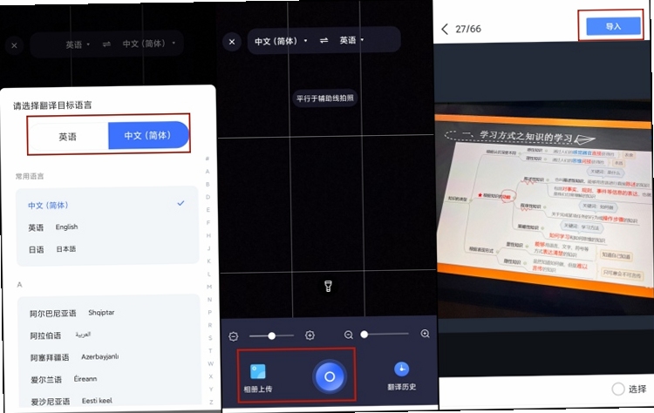Image resolution: width=654 pixels, height=413 pixels.
Task: Decrease brightness with the dim sun icon
Action: pos(234,336)
